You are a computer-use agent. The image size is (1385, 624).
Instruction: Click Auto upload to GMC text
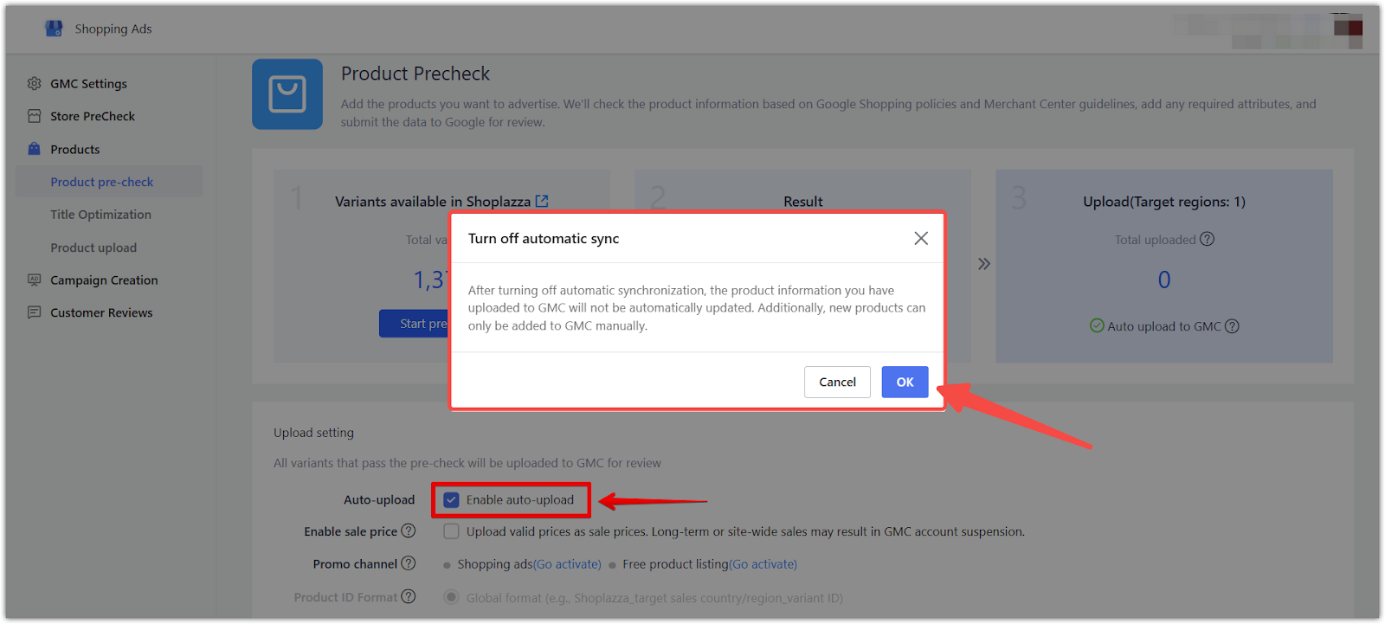point(1164,326)
